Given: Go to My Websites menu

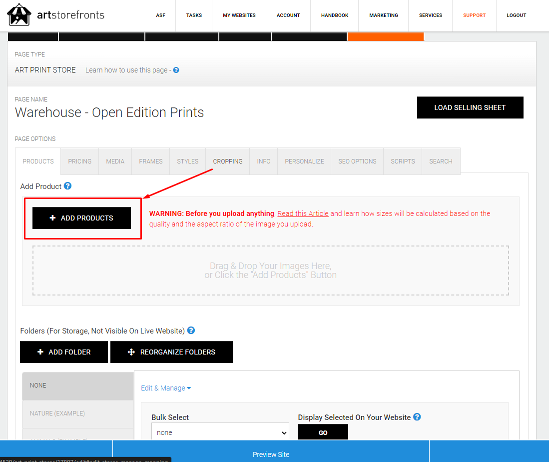Looking at the screenshot, I should [x=239, y=15].
